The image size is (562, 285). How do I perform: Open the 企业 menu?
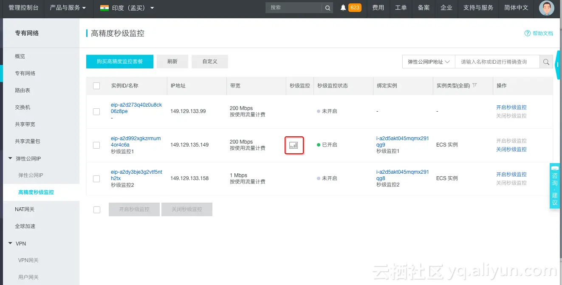click(446, 8)
